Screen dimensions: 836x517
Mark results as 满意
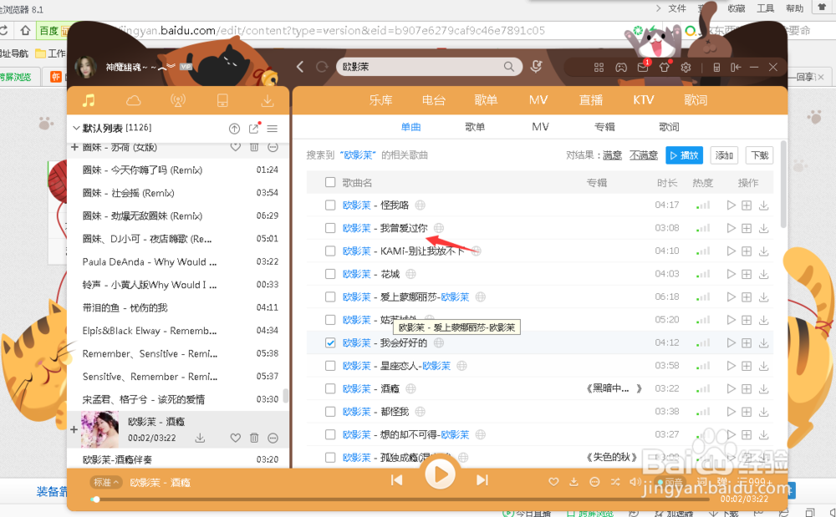(x=612, y=155)
